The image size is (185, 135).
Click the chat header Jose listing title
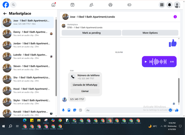[x=92, y=17]
